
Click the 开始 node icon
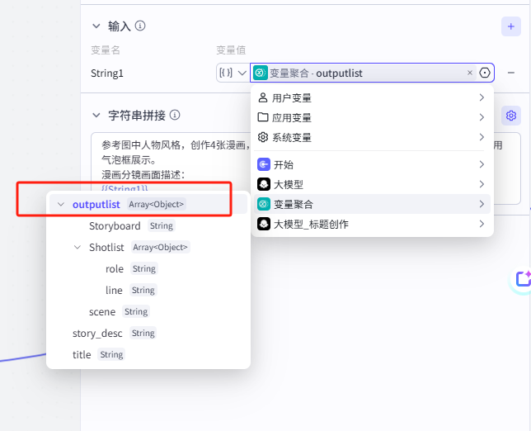point(264,164)
